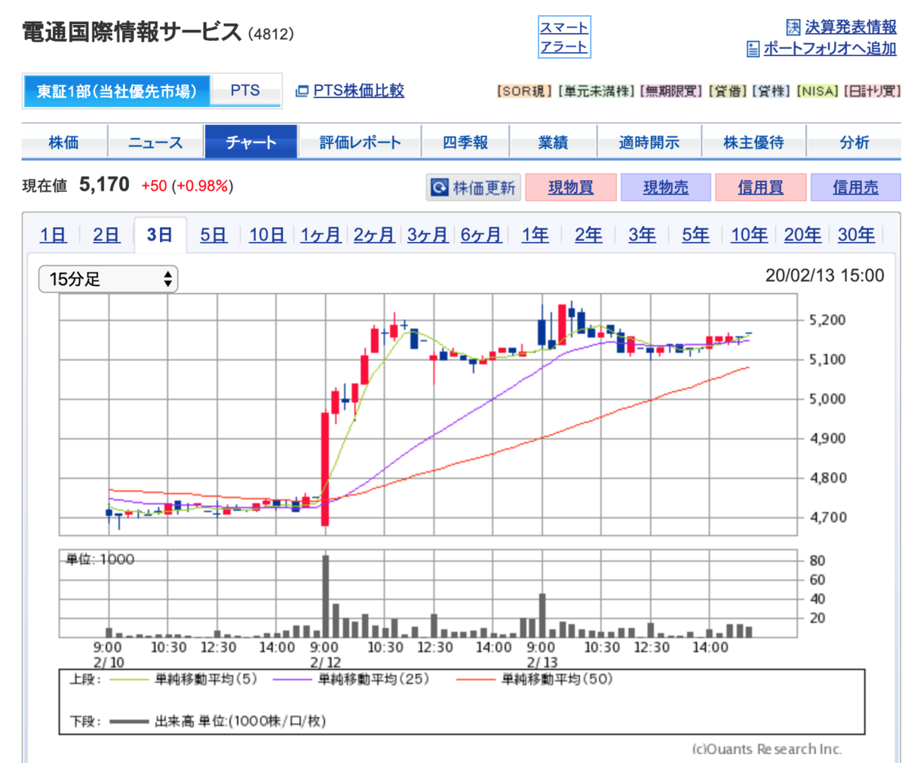This screenshot has width=905, height=763.
Task: Select the 1ヶ月 chart range
Action: (x=321, y=235)
